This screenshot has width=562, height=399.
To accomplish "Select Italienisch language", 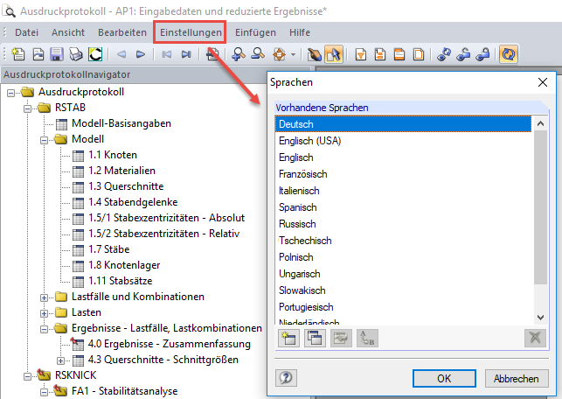I will tap(403, 191).
